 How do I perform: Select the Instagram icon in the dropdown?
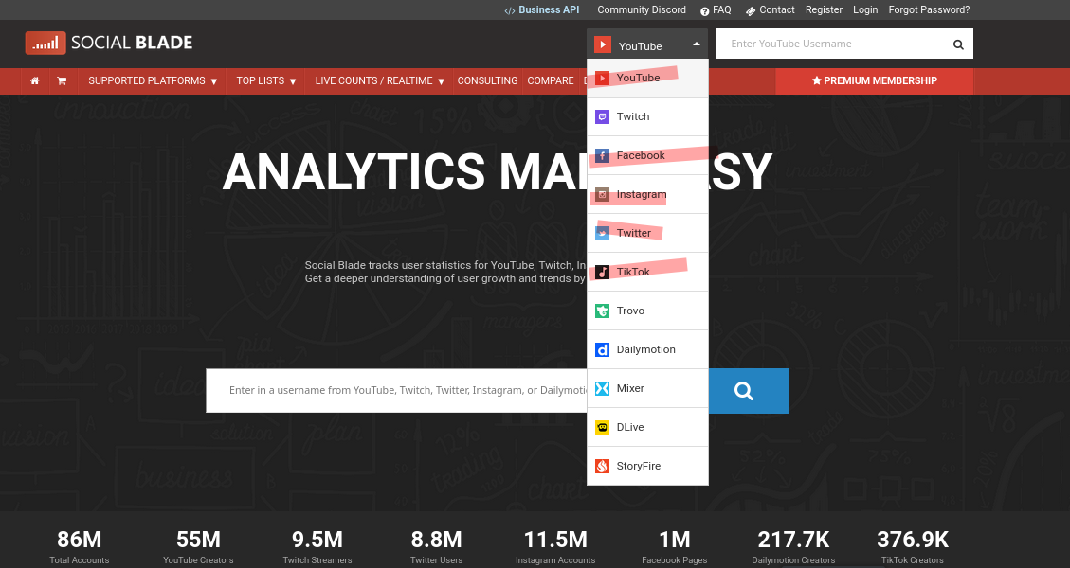pyautogui.click(x=602, y=194)
